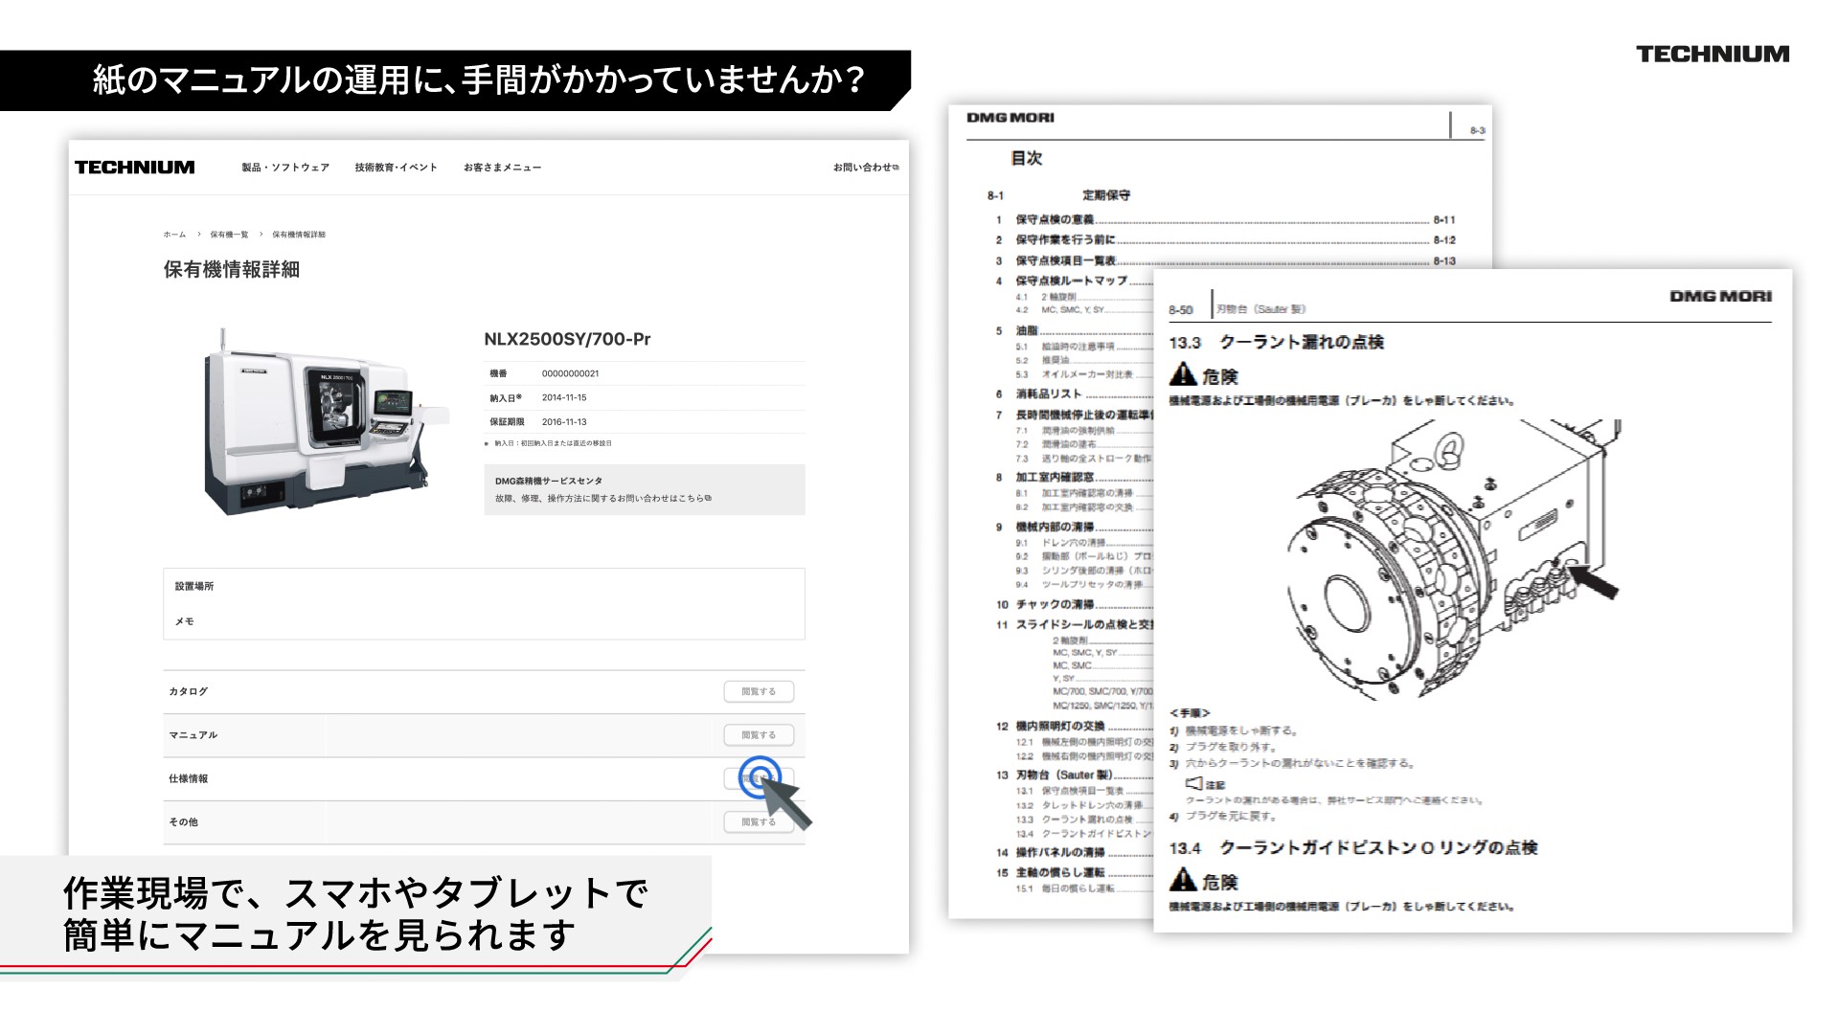Go to ホーム in the breadcrumb

[174, 235]
